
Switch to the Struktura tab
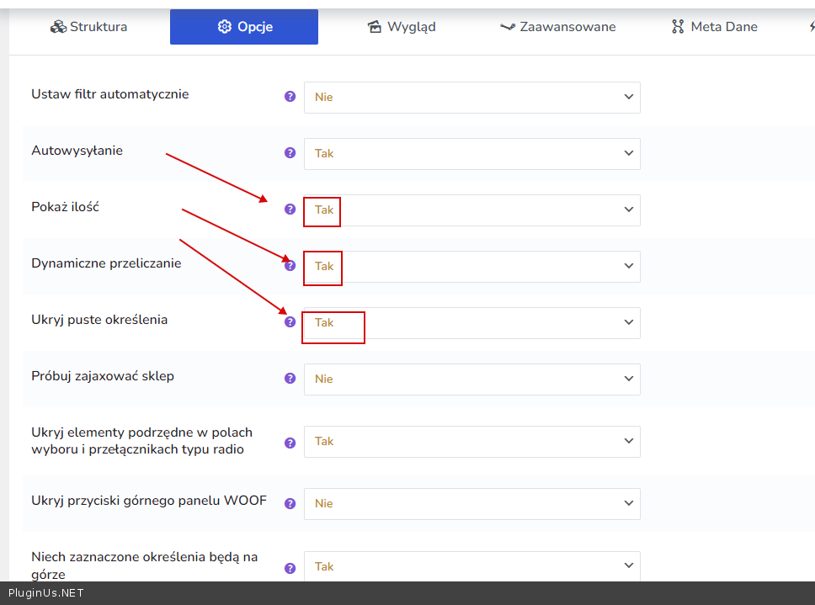[89, 27]
